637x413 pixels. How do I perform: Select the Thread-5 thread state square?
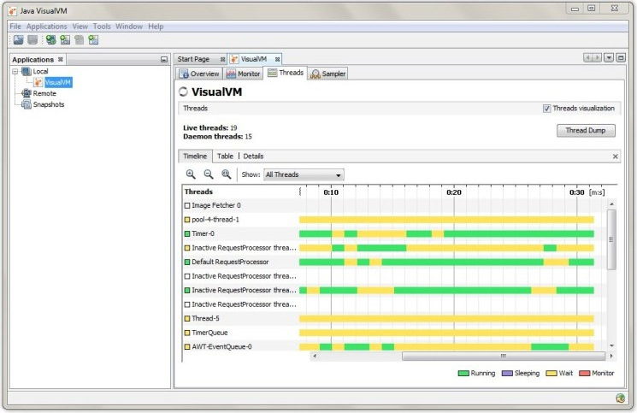[x=187, y=318]
